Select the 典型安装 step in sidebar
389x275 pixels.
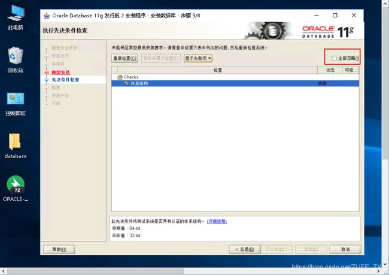coord(61,72)
